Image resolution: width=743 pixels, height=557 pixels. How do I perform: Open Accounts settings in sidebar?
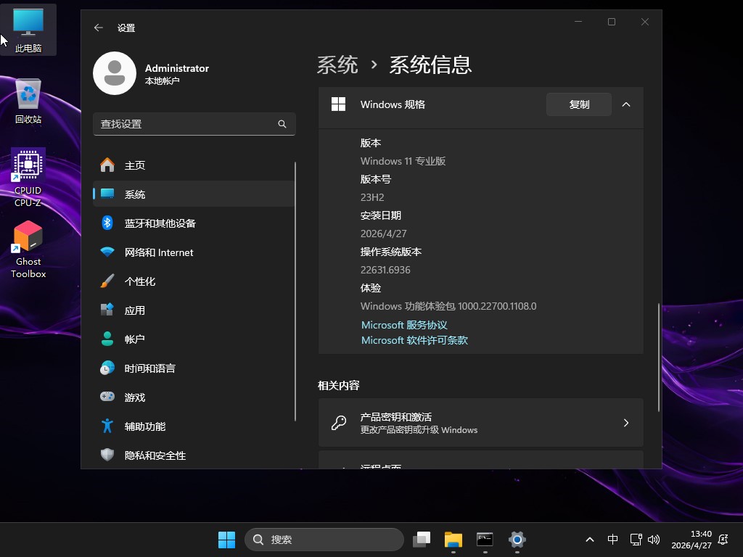coord(135,339)
